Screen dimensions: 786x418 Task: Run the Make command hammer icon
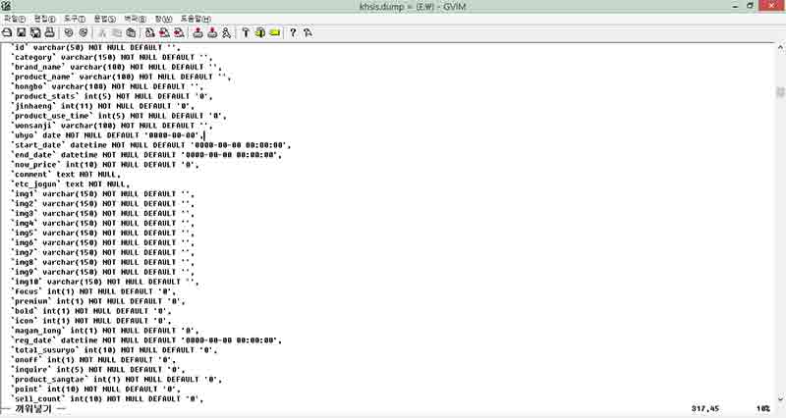point(245,32)
